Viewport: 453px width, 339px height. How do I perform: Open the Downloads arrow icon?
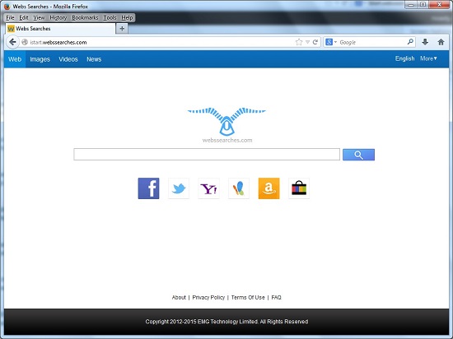point(425,42)
